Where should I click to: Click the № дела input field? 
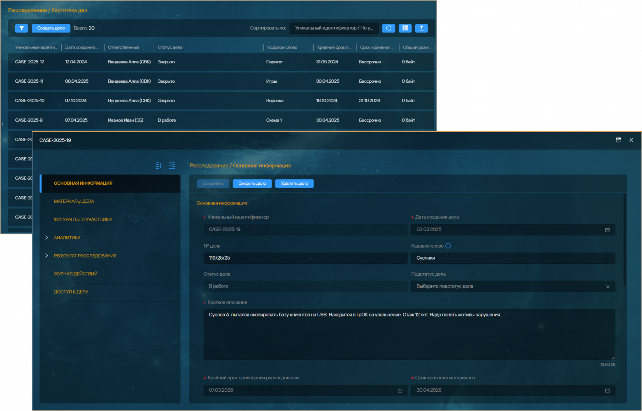[x=305, y=258]
